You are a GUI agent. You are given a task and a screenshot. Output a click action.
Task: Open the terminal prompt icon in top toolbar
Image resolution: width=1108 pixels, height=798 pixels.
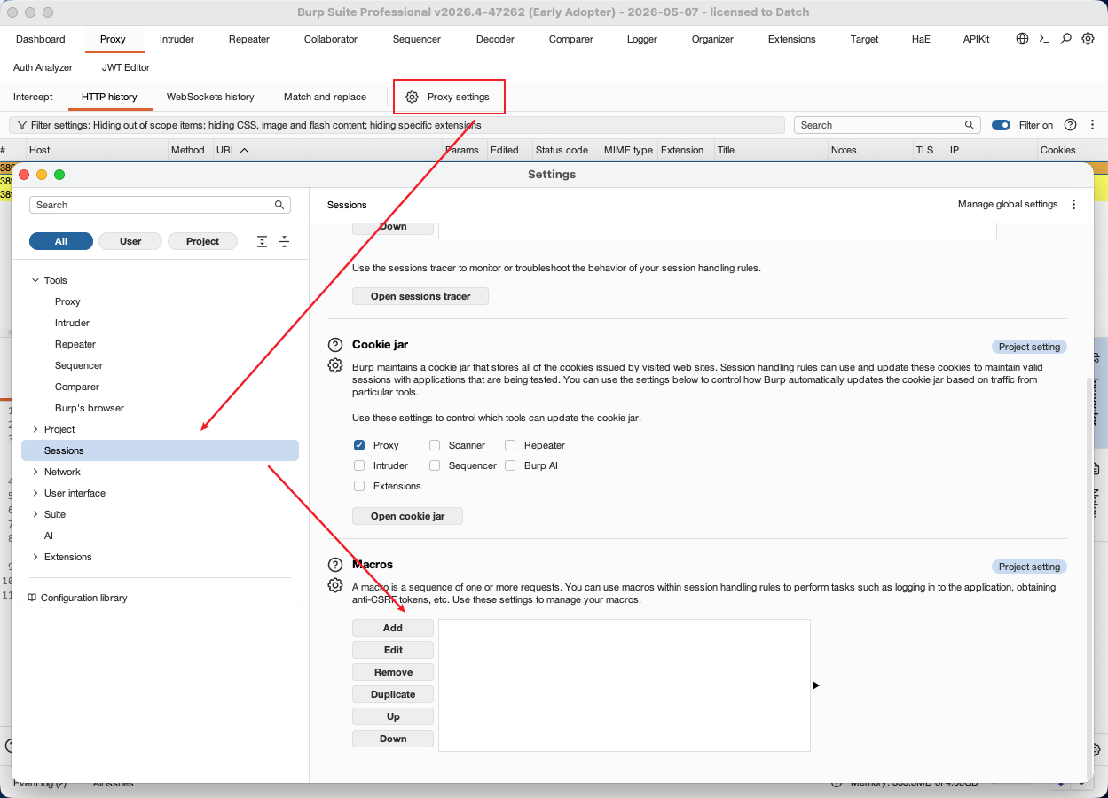[1044, 39]
